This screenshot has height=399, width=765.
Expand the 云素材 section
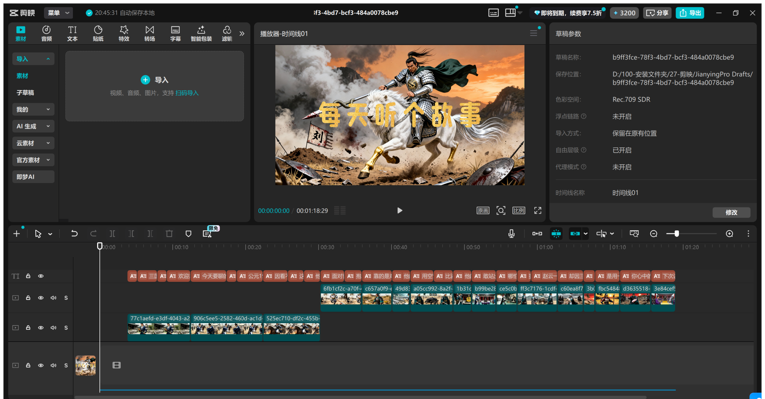[33, 143]
